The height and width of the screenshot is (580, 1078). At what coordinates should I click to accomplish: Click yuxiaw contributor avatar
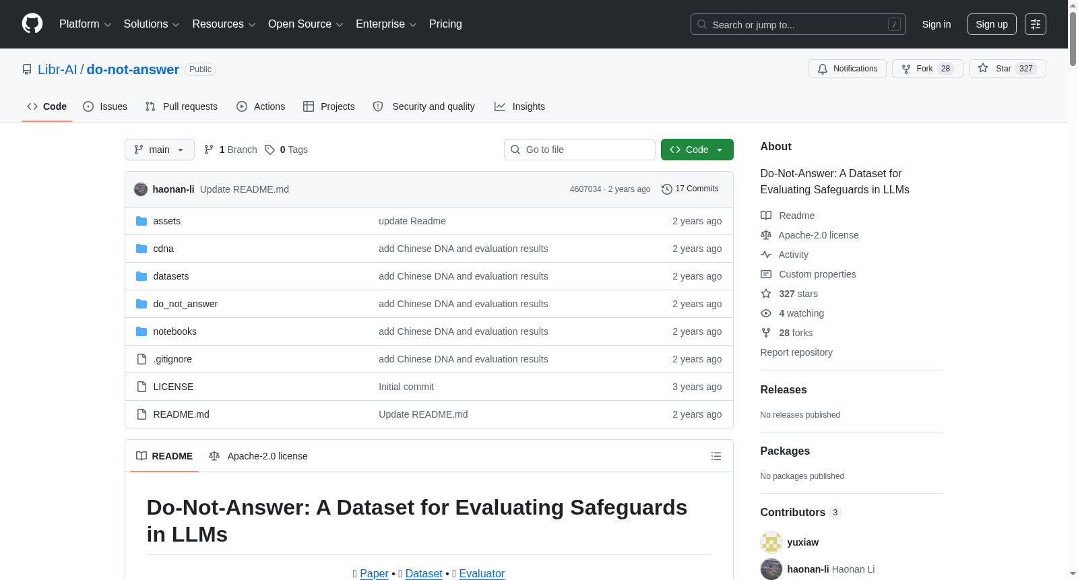coord(771,542)
